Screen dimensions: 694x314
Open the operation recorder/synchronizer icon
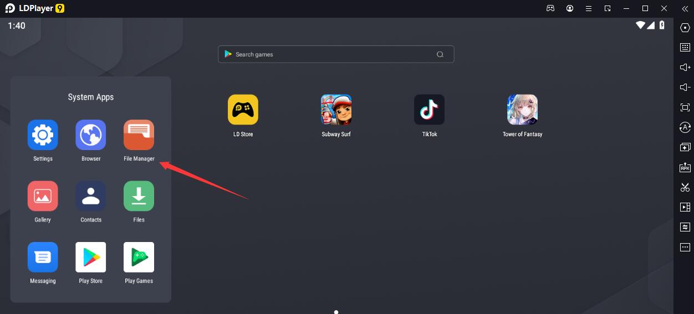(x=685, y=127)
